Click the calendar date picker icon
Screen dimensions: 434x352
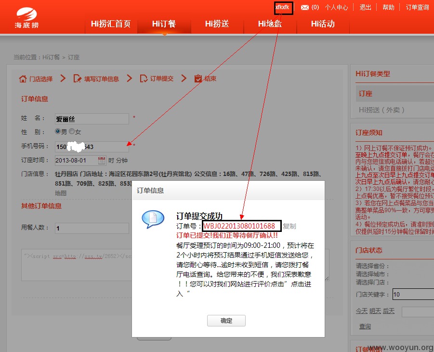pyautogui.click(x=102, y=160)
